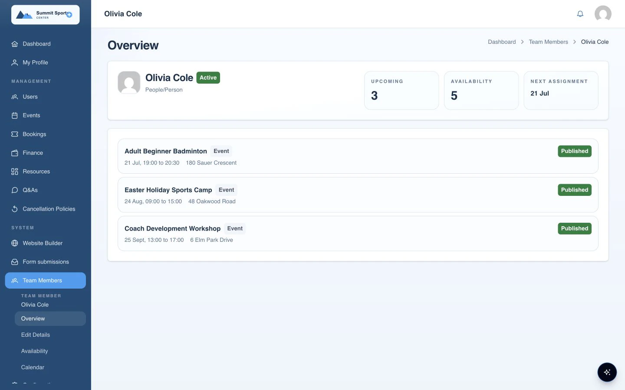This screenshot has width=625, height=390.
Task: Click the Events calendar icon
Action: click(15, 115)
